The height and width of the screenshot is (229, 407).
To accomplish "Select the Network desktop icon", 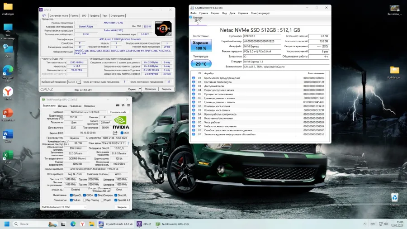I will (x=8, y=51).
